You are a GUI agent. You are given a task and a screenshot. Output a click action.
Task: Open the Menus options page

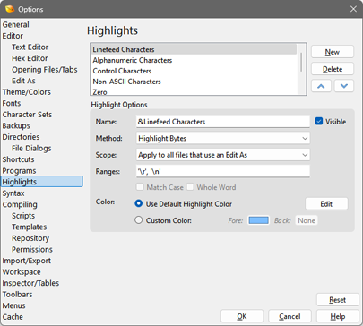13,305
